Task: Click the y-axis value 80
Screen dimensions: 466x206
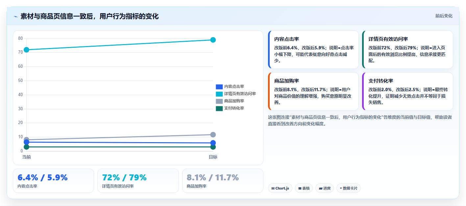Action: coord(20,38)
